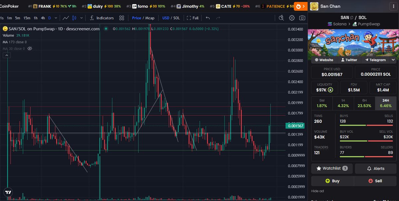
Task: Toggle Full screen chart mode
Action: (x=193, y=18)
